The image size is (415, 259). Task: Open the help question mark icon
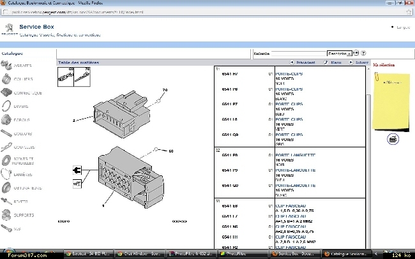363,53
